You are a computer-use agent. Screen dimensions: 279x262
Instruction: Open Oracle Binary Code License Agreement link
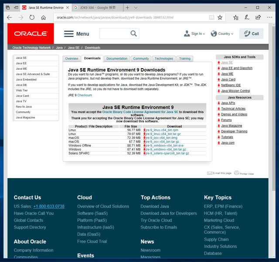(140, 112)
